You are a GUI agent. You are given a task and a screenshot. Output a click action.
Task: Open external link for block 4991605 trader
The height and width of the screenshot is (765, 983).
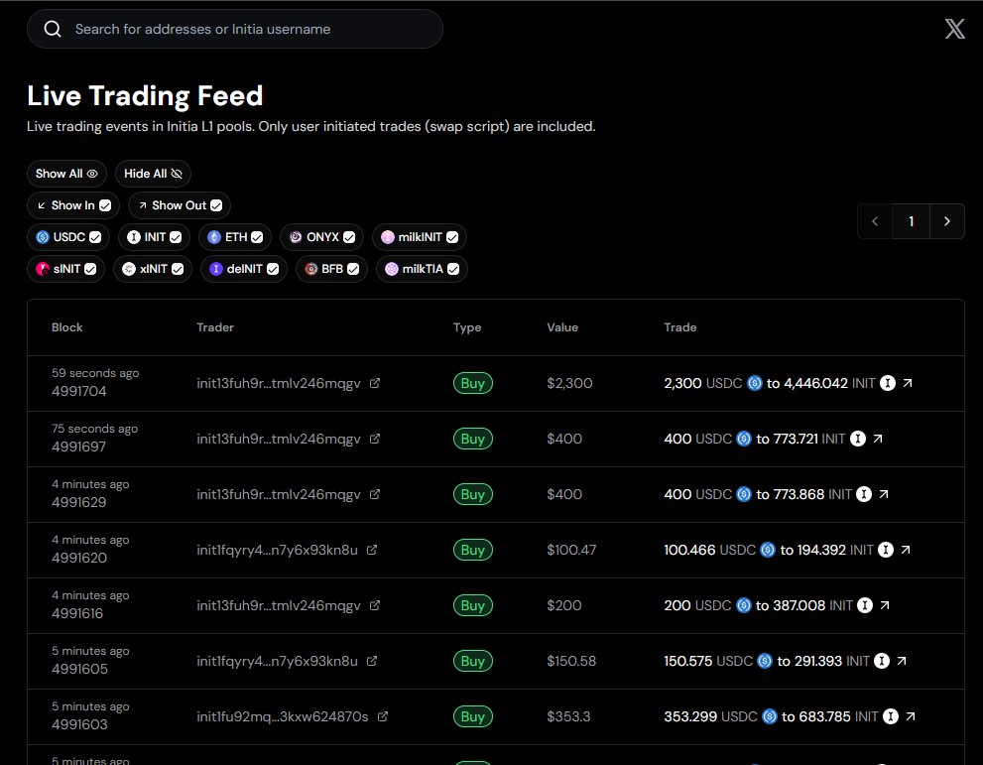[x=372, y=661]
